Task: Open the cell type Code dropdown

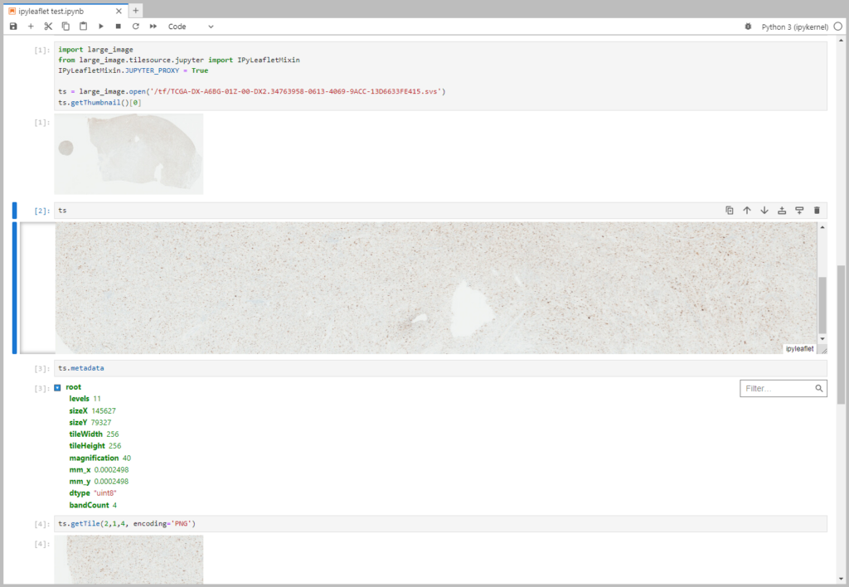Action: point(191,26)
